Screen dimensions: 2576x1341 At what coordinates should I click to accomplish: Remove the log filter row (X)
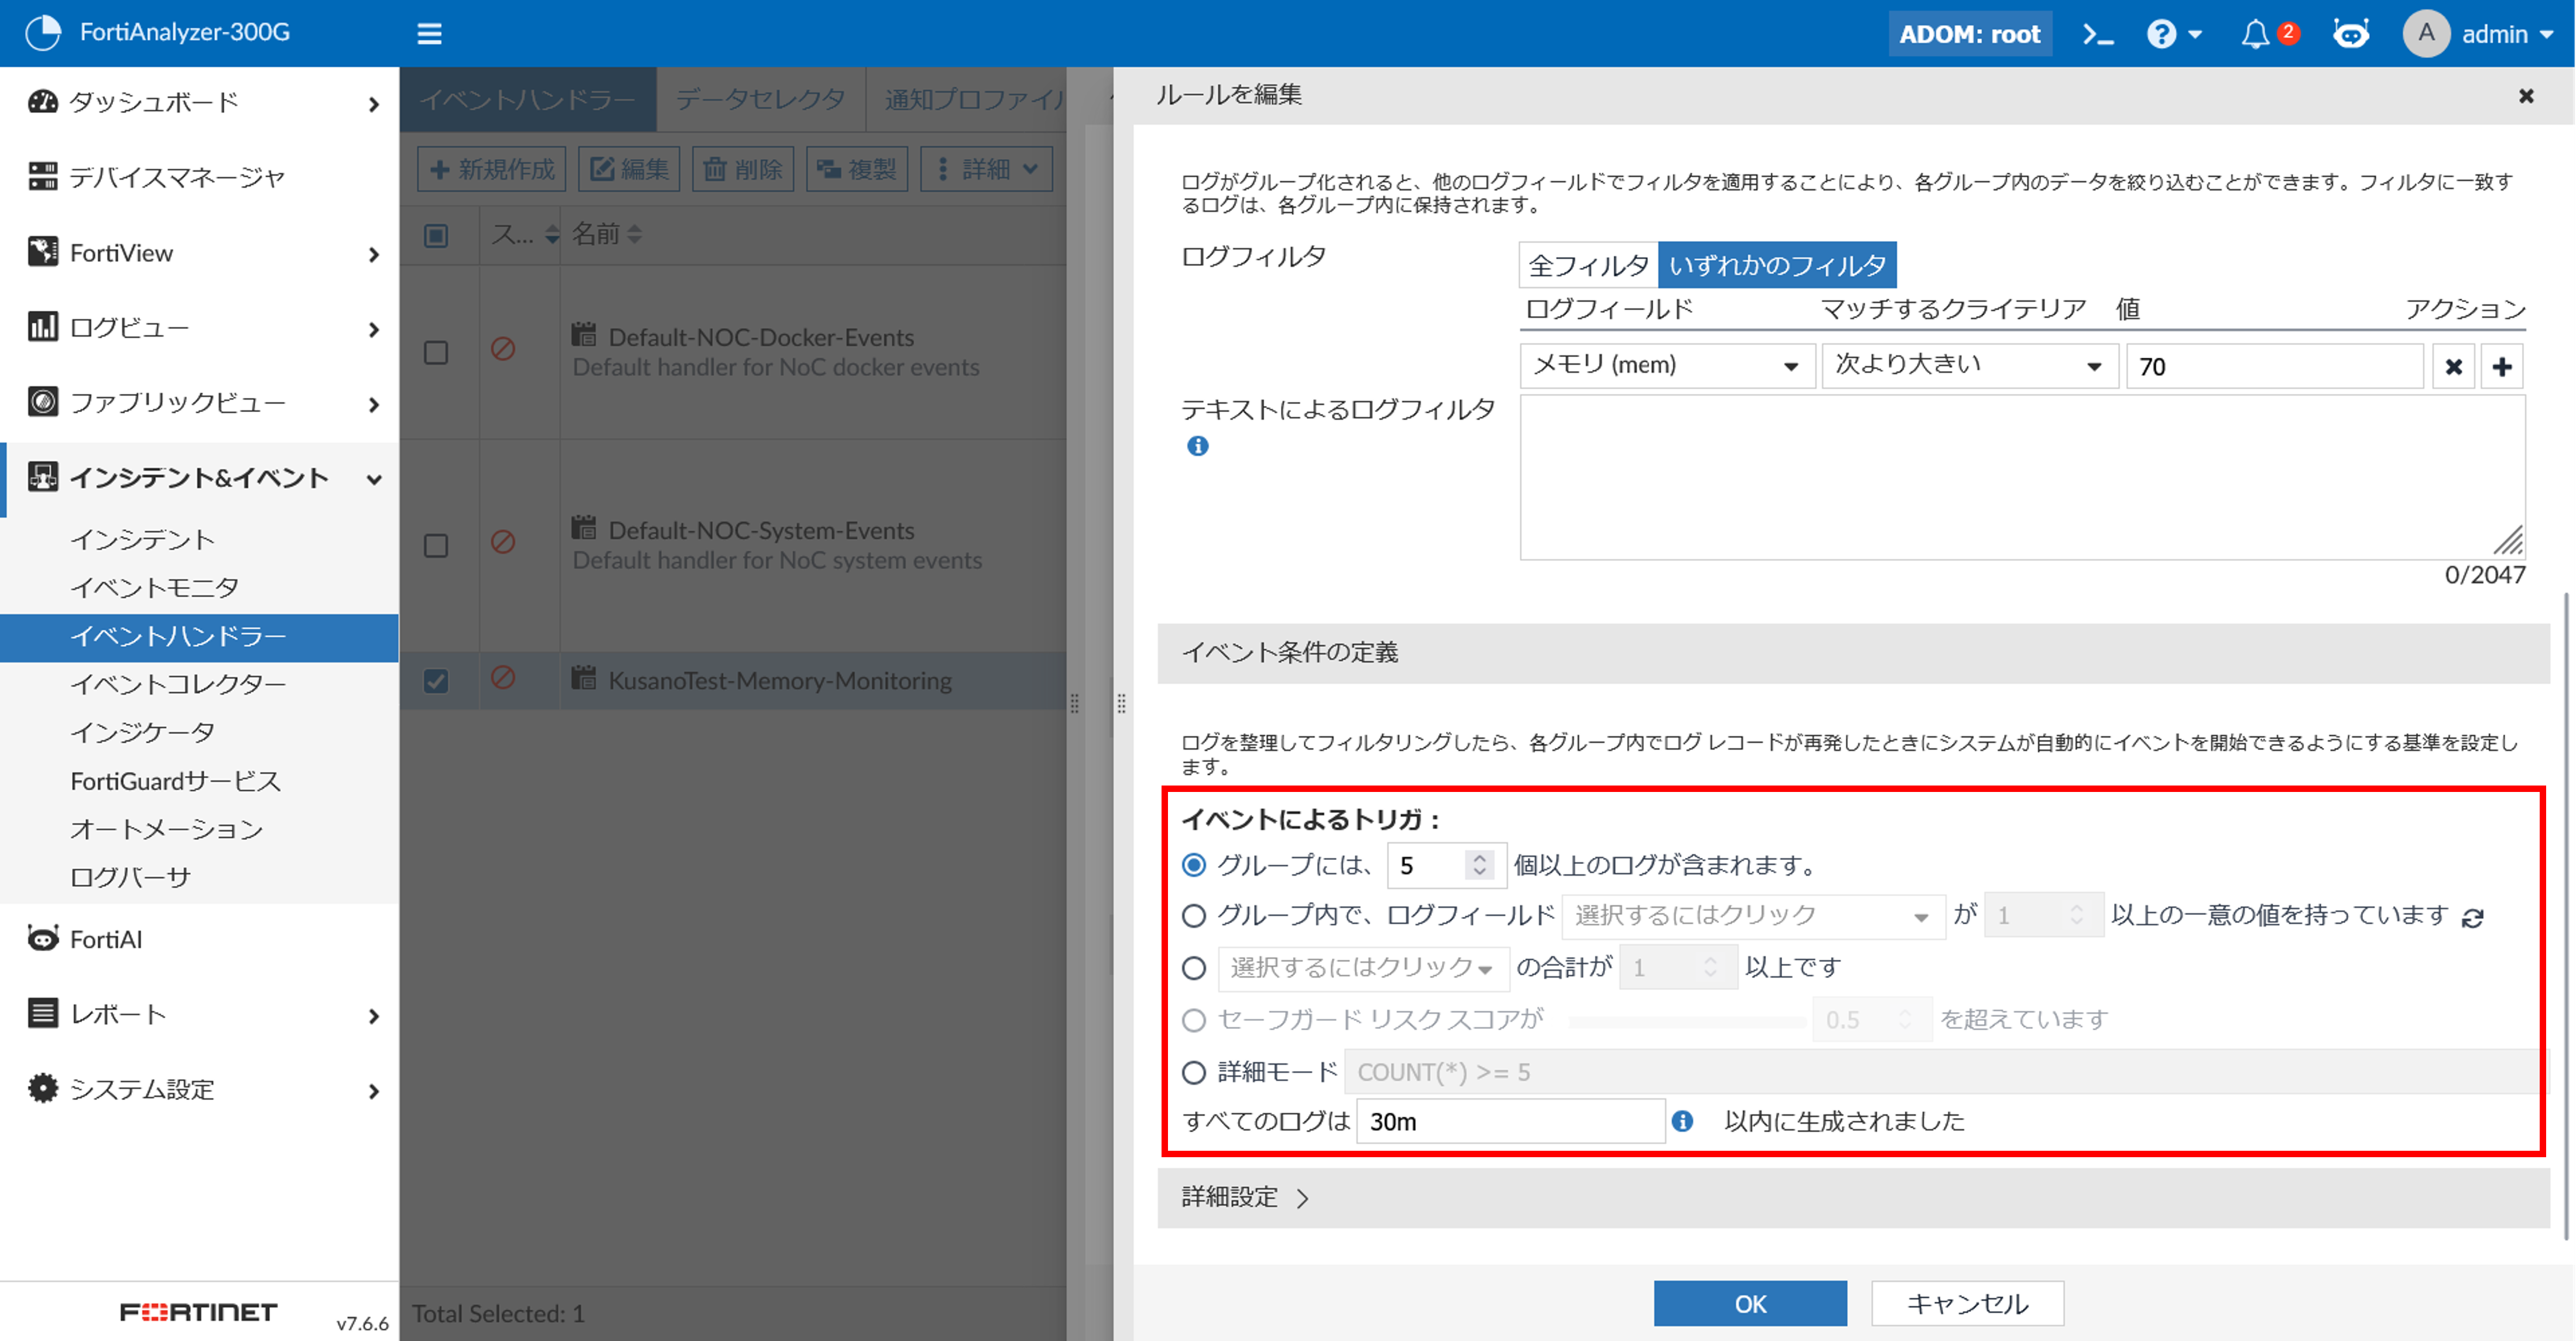point(2453,367)
